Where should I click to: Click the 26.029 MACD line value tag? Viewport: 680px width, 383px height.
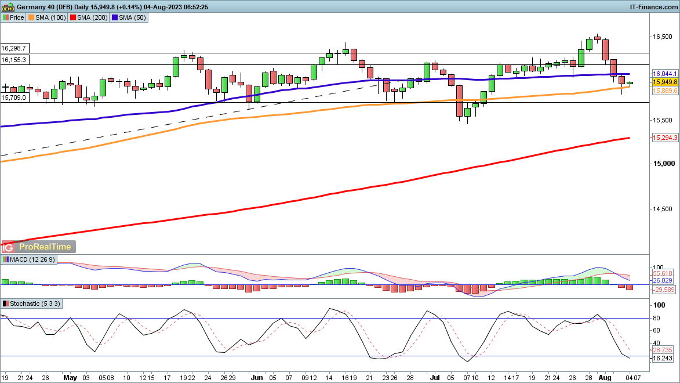[x=663, y=281]
